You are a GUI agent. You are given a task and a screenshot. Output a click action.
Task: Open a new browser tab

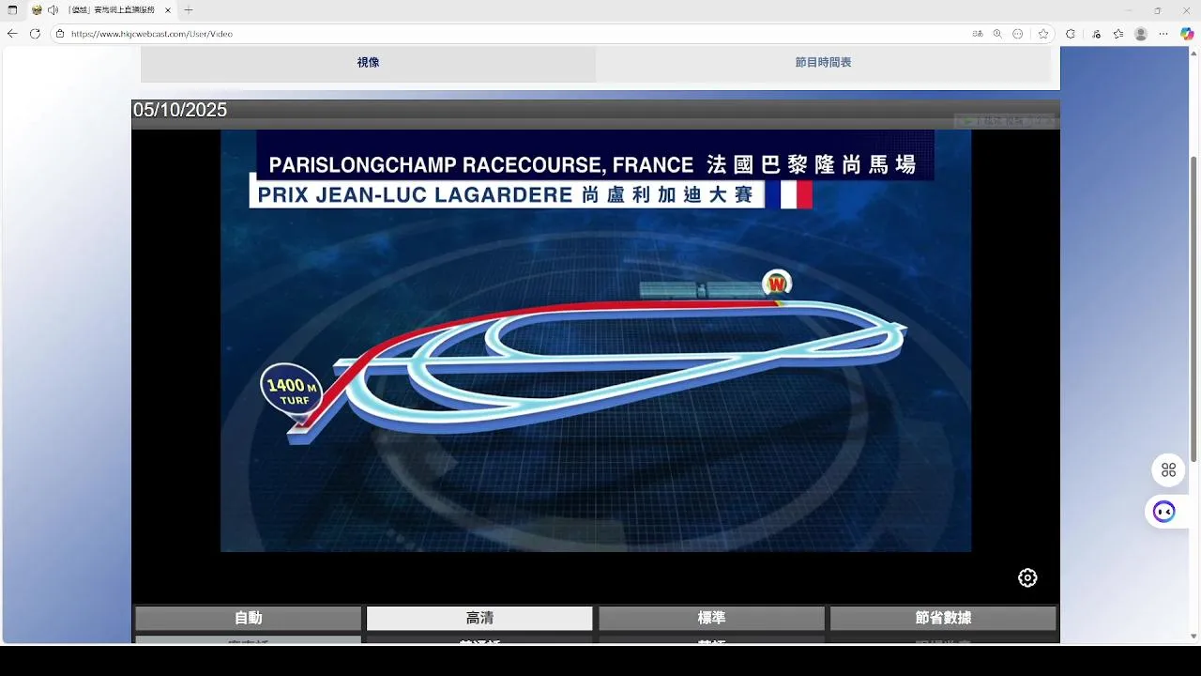pos(189,10)
